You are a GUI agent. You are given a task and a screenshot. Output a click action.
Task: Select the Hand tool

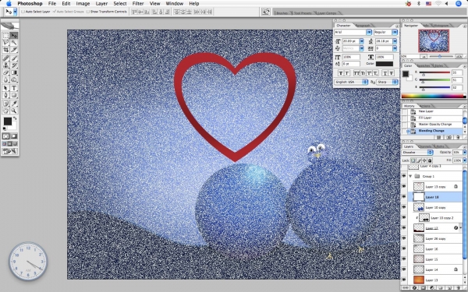[5, 111]
